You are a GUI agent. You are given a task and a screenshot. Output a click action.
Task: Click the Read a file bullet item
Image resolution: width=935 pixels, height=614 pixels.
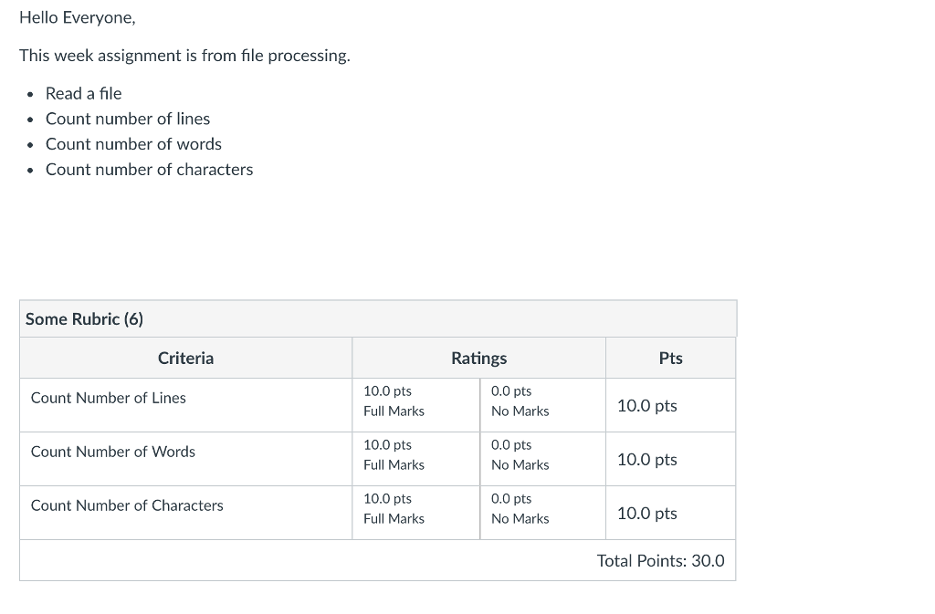(83, 93)
